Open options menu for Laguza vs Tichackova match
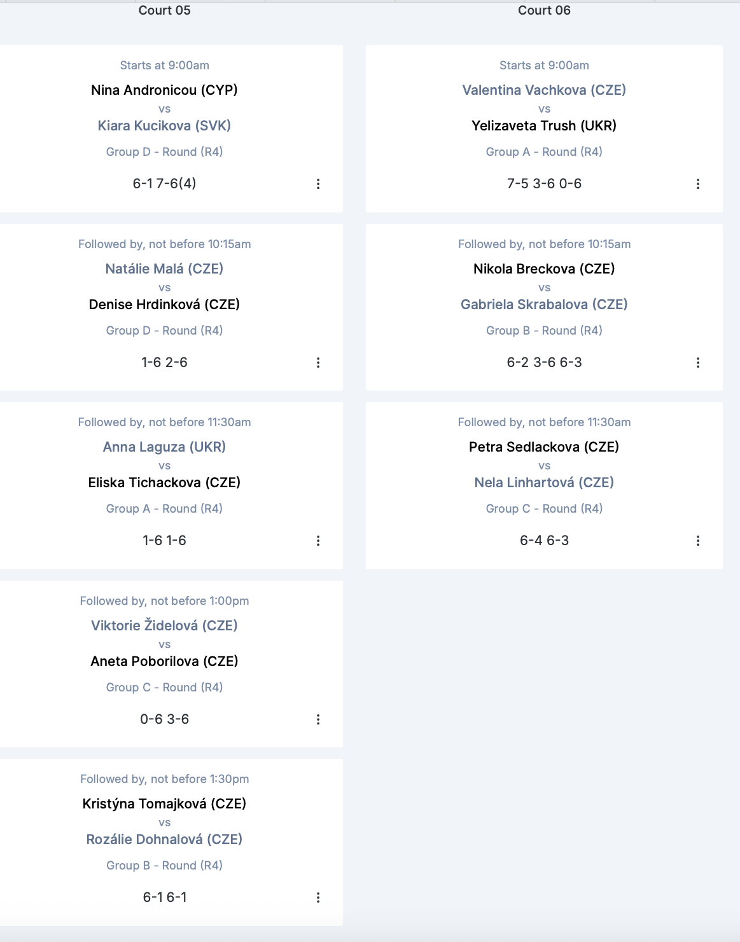Image resolution: width=740 pixels, height=942 pixels. pyautogui.click(x=318, y=541)
